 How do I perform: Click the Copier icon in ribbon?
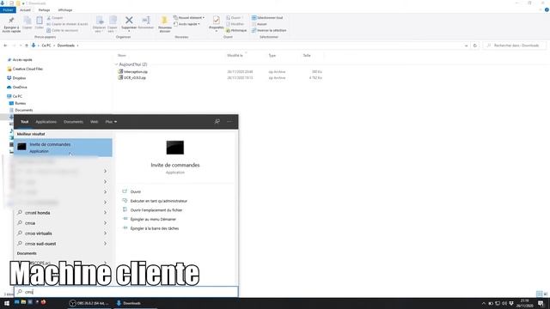pyautogui.click(x=27, y=23)
